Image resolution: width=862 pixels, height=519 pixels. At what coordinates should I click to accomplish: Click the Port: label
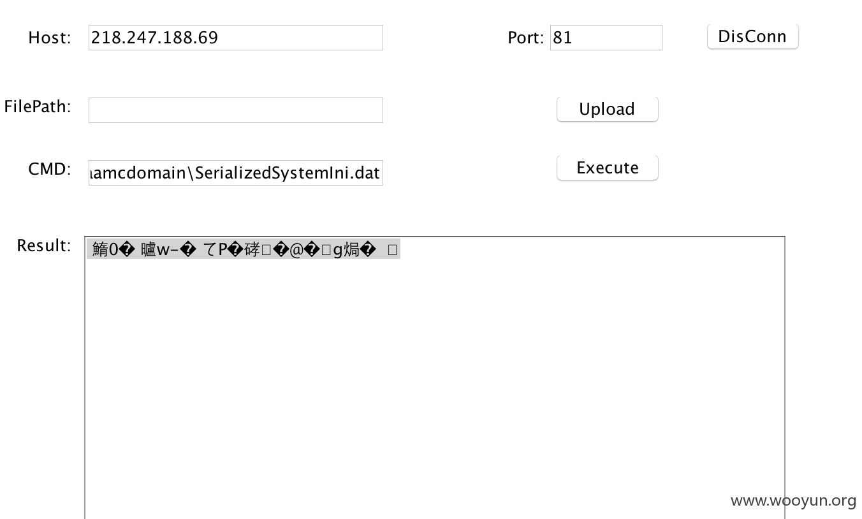pos(526,38)
